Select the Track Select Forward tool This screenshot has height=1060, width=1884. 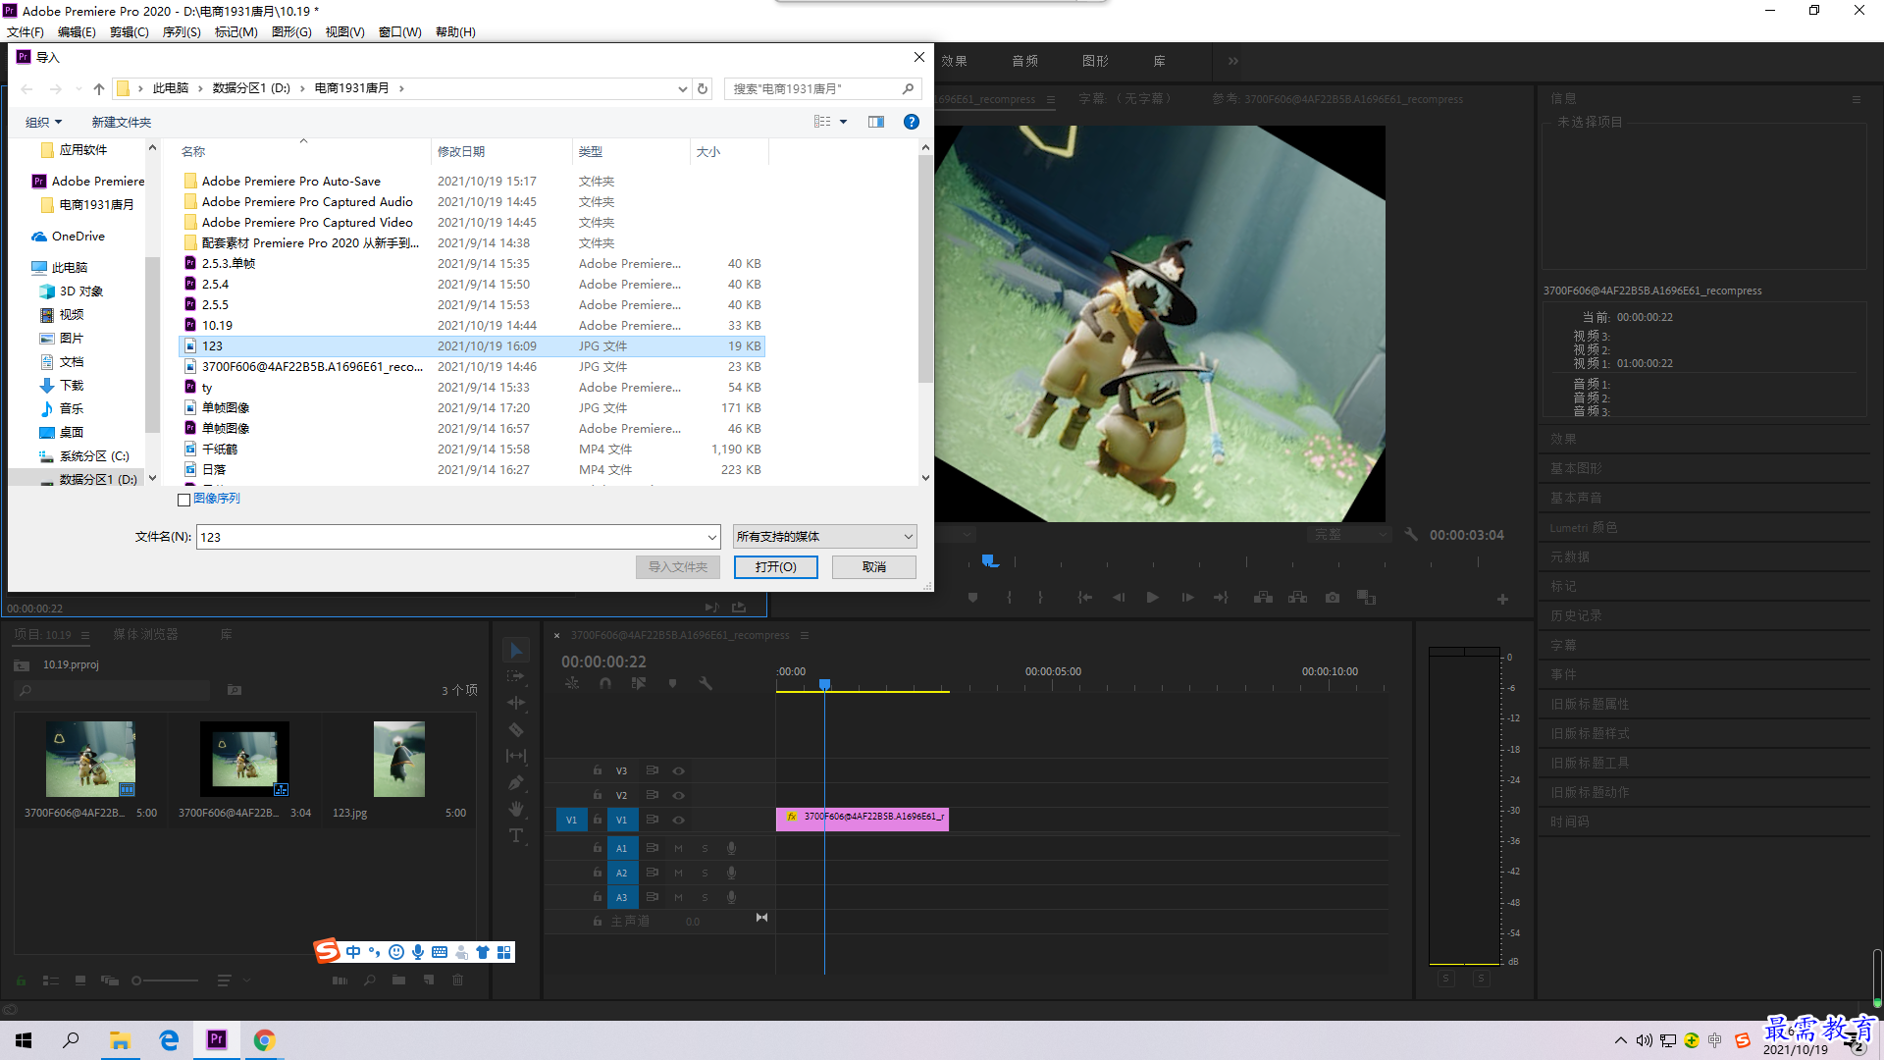tap(516, 677)
